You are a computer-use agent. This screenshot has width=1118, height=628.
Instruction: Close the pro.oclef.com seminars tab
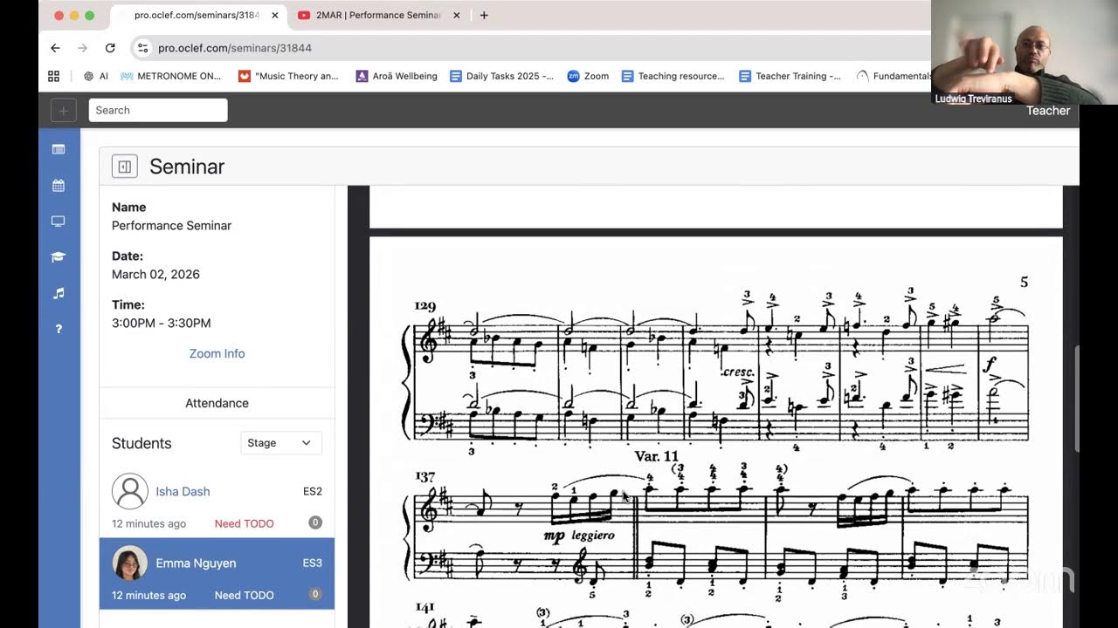(275, 15)
